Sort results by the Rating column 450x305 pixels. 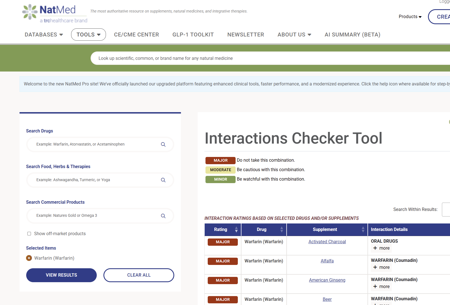pos(236,230)
